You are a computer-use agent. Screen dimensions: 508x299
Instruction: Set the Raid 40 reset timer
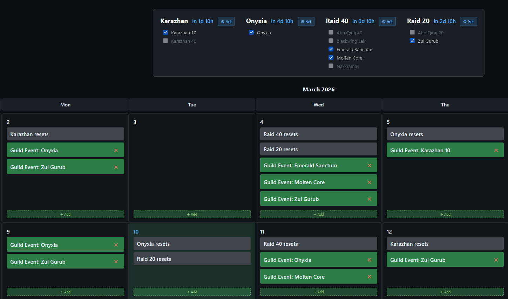387,21
